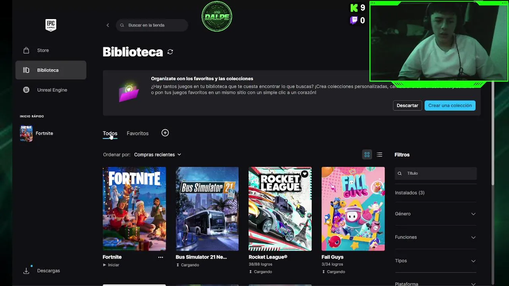
Task: Click the Twitch counter icon
Action: click(x=354, y=20)
